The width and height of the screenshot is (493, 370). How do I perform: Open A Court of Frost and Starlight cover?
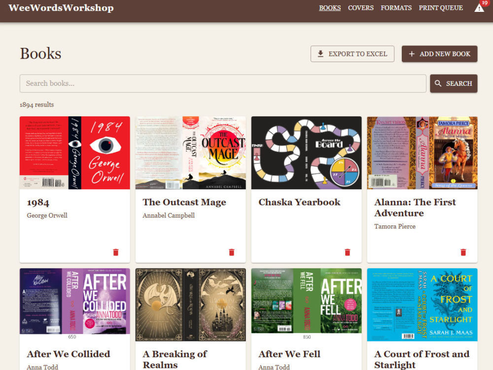423,304
